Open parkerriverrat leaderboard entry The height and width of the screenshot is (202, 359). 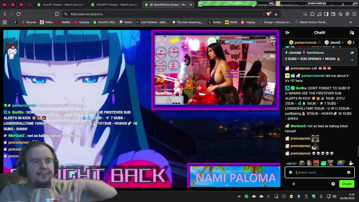point(305,42)
